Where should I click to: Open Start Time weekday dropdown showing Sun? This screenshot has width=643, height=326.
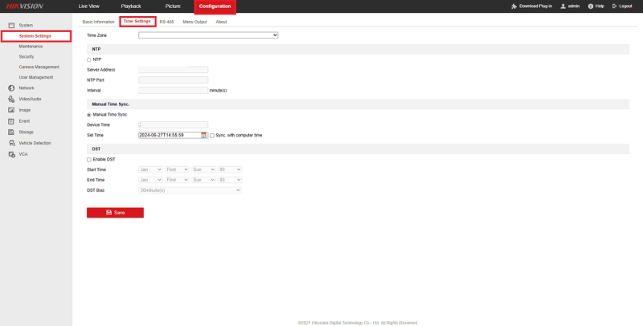pos(203,169)
